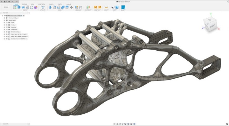229x126 pixels.
Task: Hide the Simulation setups component
Action: pyautogui.click(x=7, y=32)
